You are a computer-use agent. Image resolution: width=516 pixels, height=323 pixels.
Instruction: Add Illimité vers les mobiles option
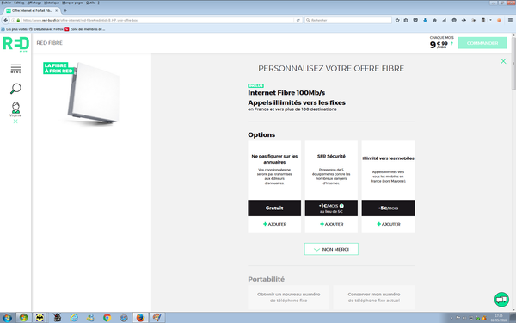pyautogui.click(x=389, y=224)
